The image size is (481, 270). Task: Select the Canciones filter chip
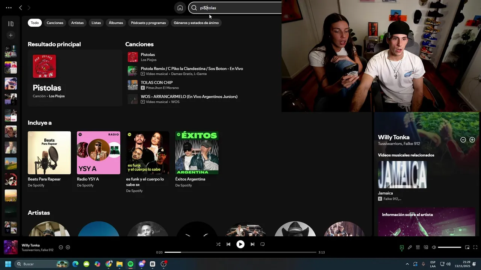[x=55, y=23]
